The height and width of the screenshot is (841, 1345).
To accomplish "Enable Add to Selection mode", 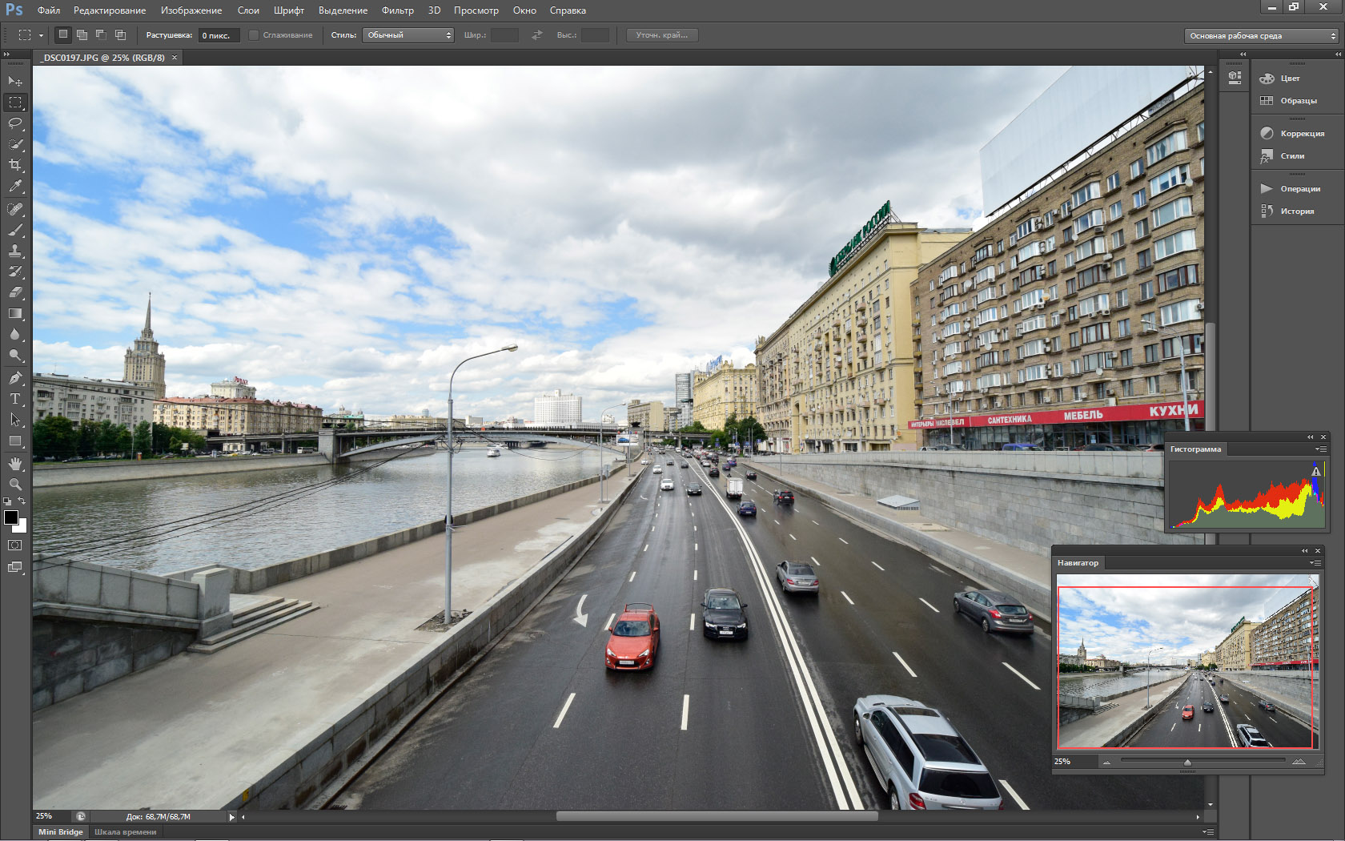I will tap(82, 34).
